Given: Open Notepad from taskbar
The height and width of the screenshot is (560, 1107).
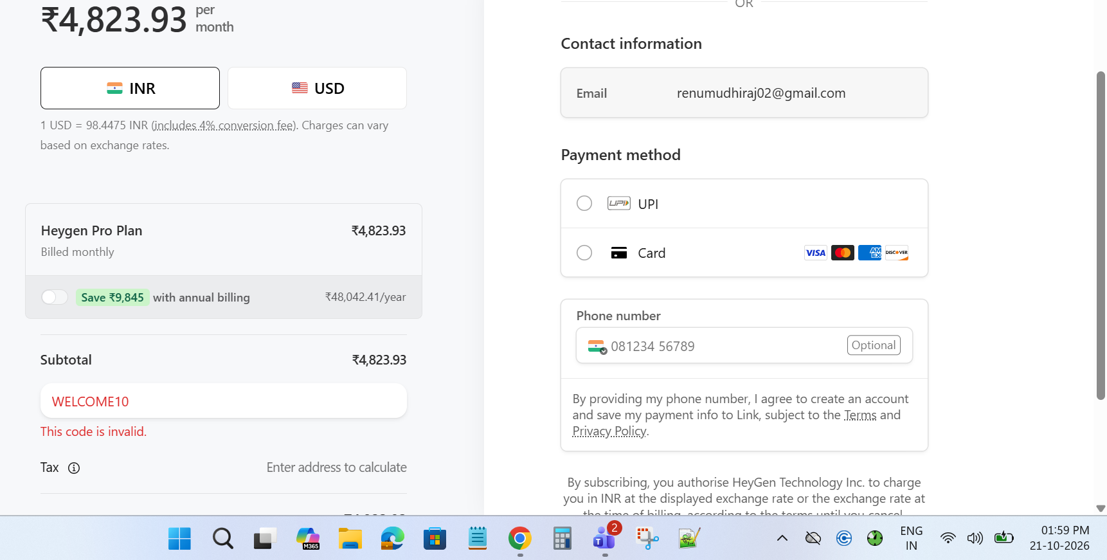Looking at the screenshot, I should click(x=478, y=538).
